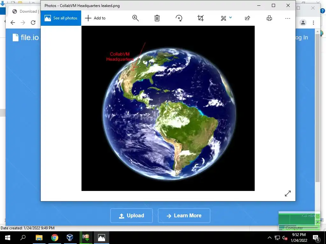Image resolution: width=326 pixels, height=244 pixels.
Task: Expand the Edit & Create dropdown chevron
Action: pos(230,18)
